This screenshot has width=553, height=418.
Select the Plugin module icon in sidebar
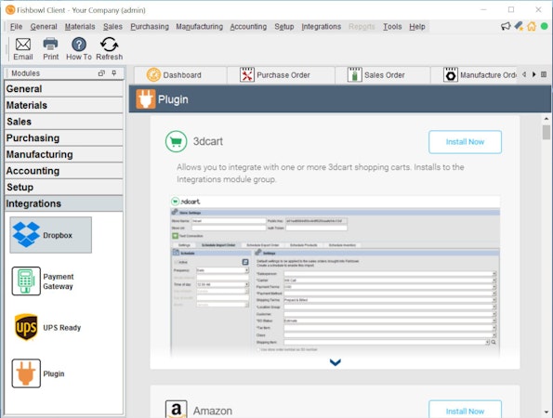point(26,373)
